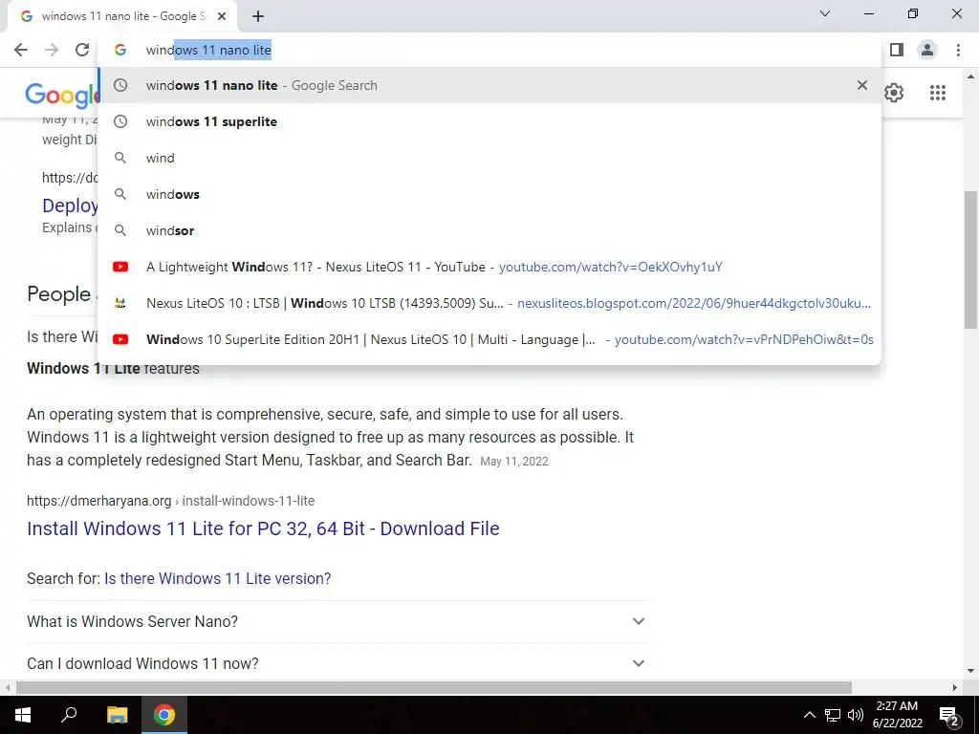This screenshot has width=979, height=734.
Task: Reload the current page
Action: (82, 50)
